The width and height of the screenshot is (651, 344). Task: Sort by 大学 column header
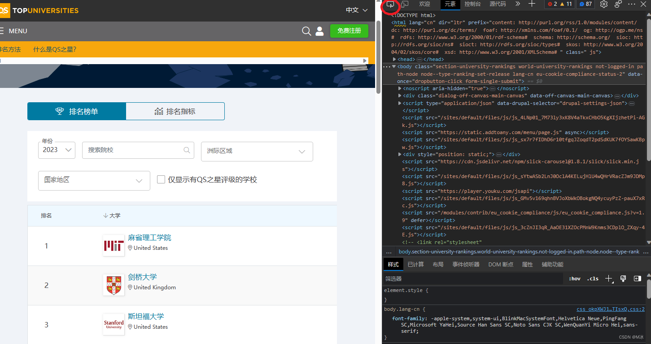(112, 216)
